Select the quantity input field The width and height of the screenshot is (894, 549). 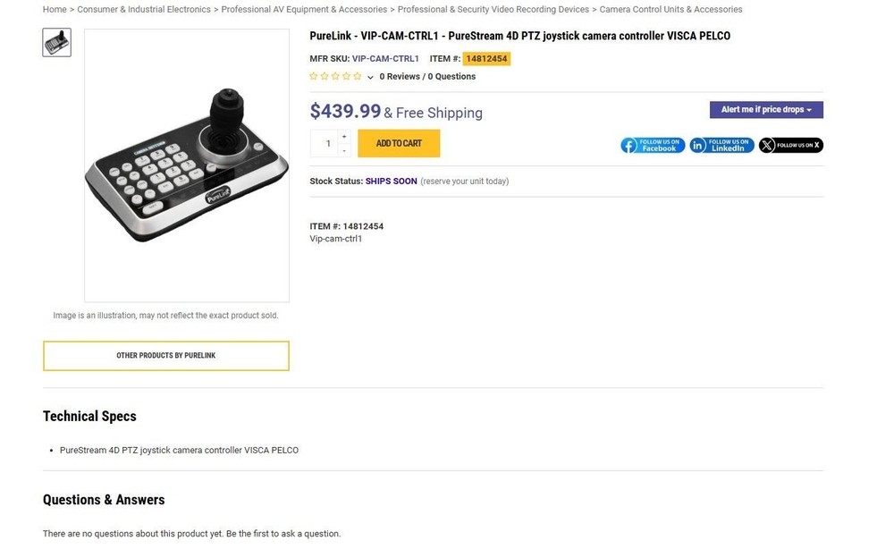click(x=327, y=142)
